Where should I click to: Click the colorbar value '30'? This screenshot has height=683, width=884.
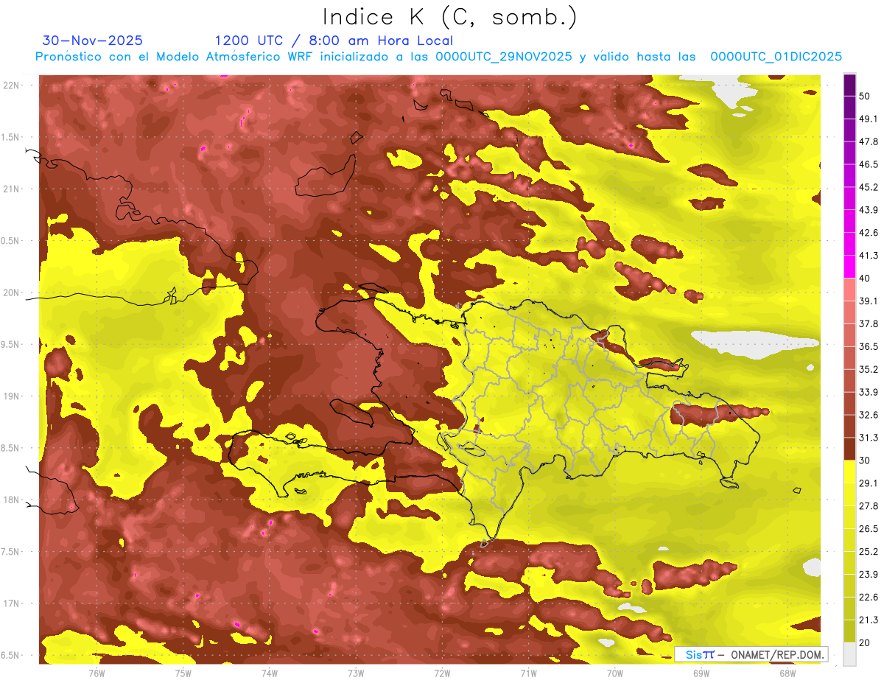tap(866, 460)
